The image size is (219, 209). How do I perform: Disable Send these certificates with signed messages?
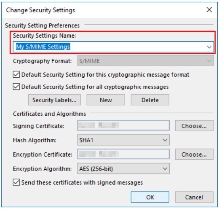[16, 182]
